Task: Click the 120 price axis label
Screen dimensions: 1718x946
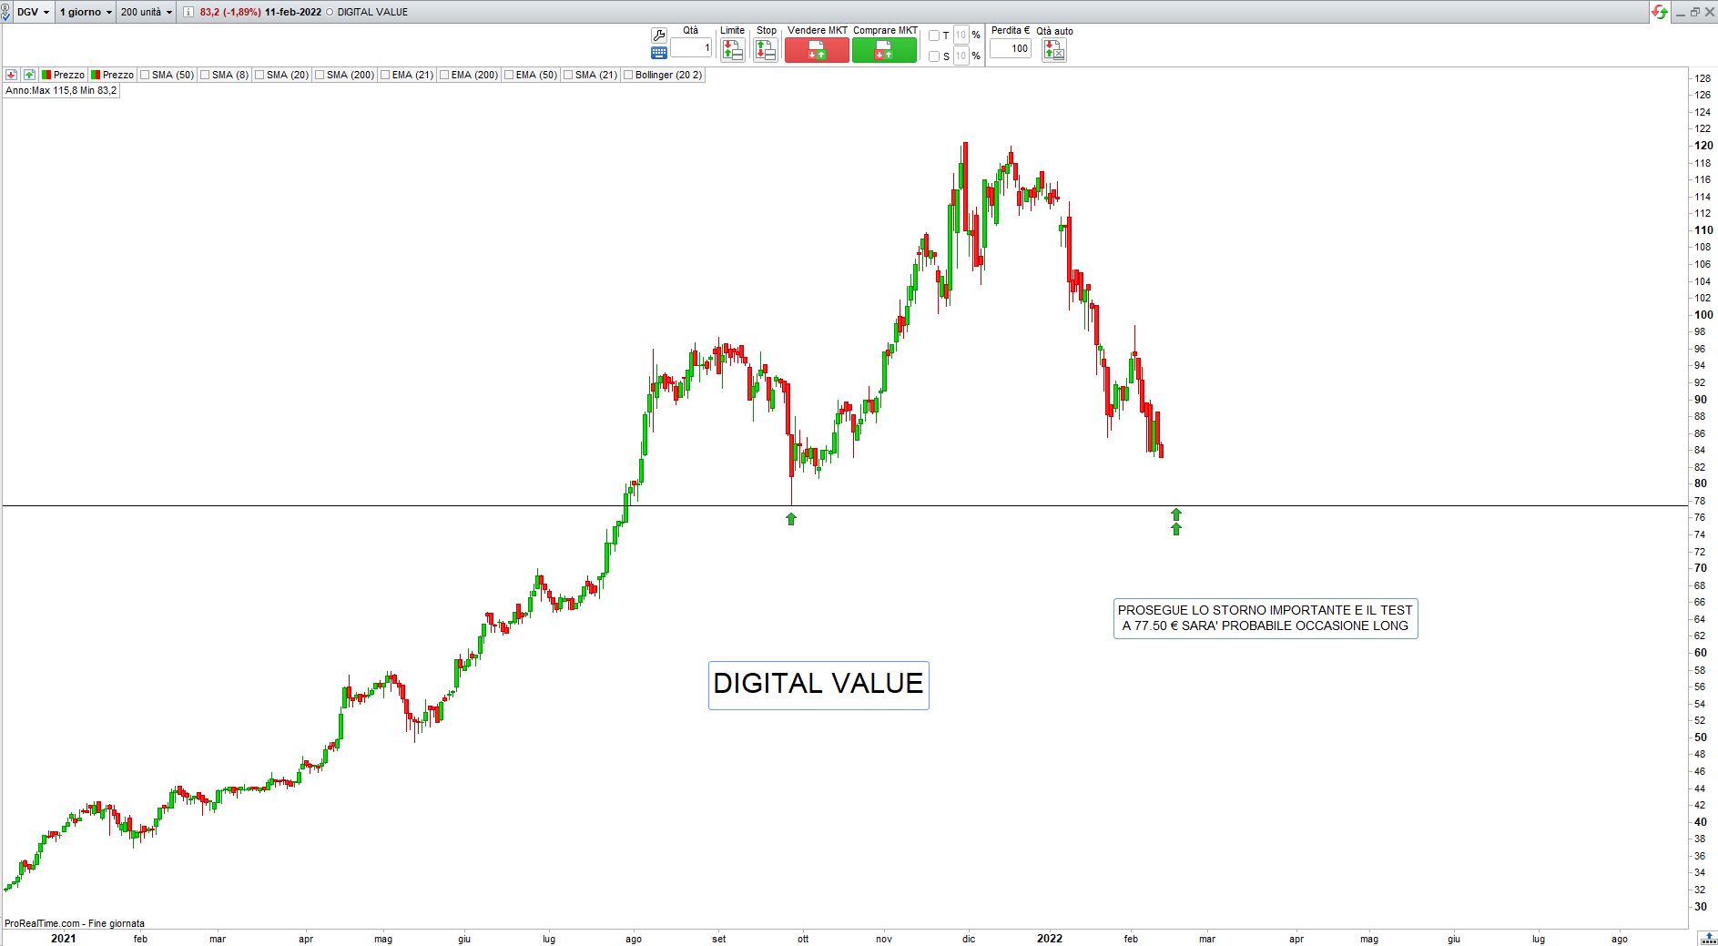Action: click(x=1703, y=146)
